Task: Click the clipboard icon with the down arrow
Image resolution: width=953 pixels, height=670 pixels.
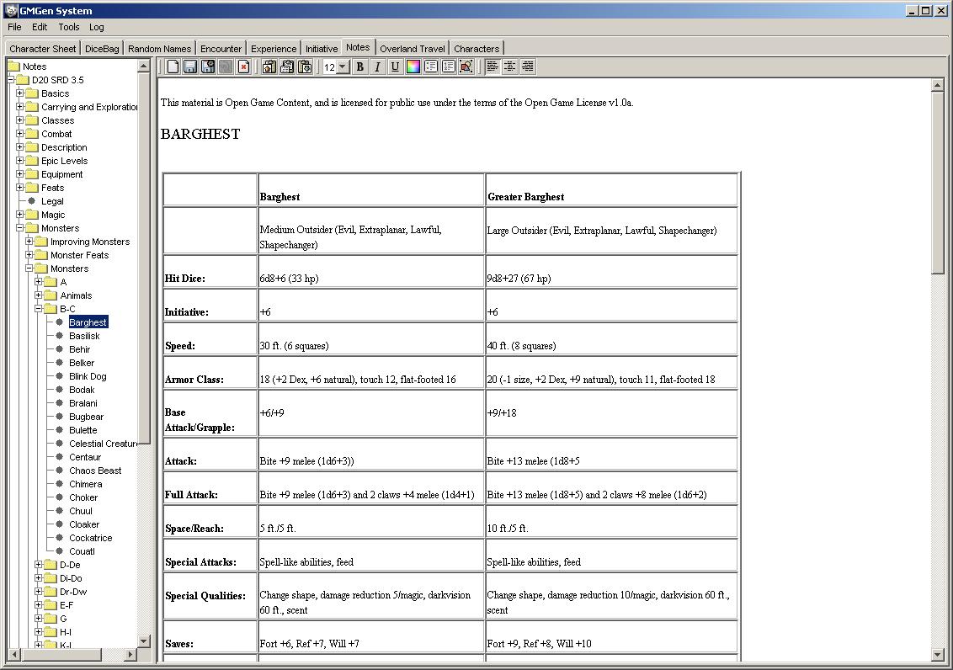Action: [x=305, y=66]
